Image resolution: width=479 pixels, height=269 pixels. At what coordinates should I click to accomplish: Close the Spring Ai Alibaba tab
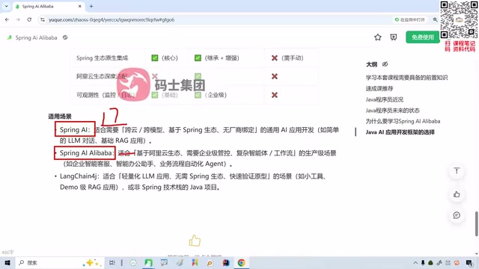80,7
